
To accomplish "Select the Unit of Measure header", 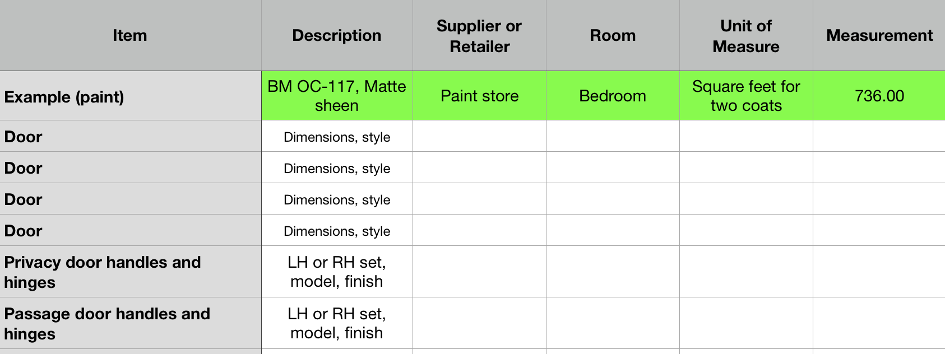I will [746, 36].
